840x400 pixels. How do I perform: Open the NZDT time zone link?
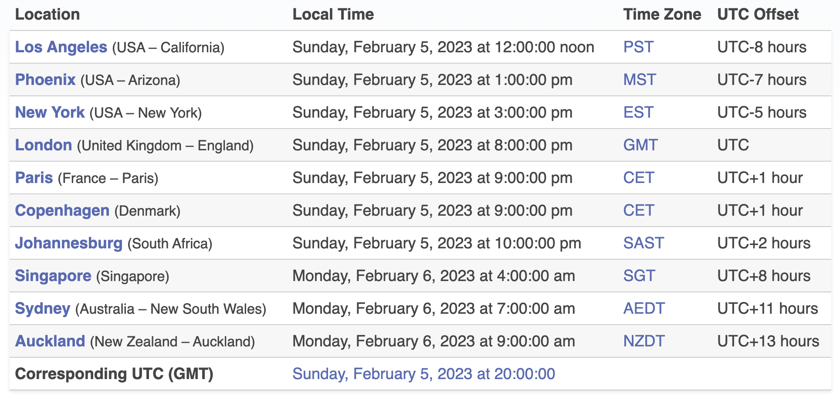tap(644, 341)
